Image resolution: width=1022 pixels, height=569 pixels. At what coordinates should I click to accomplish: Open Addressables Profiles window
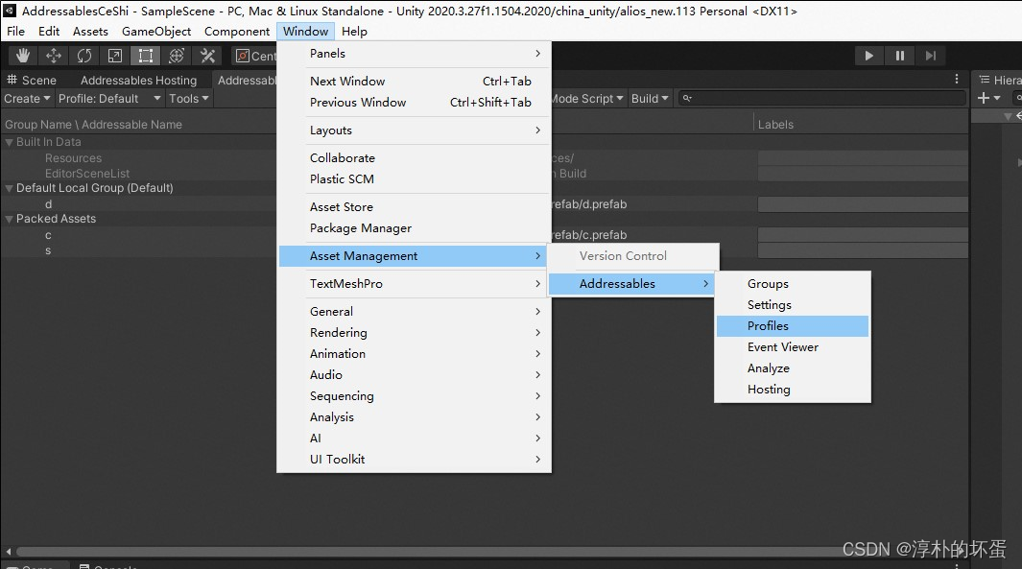pos(793,326)
